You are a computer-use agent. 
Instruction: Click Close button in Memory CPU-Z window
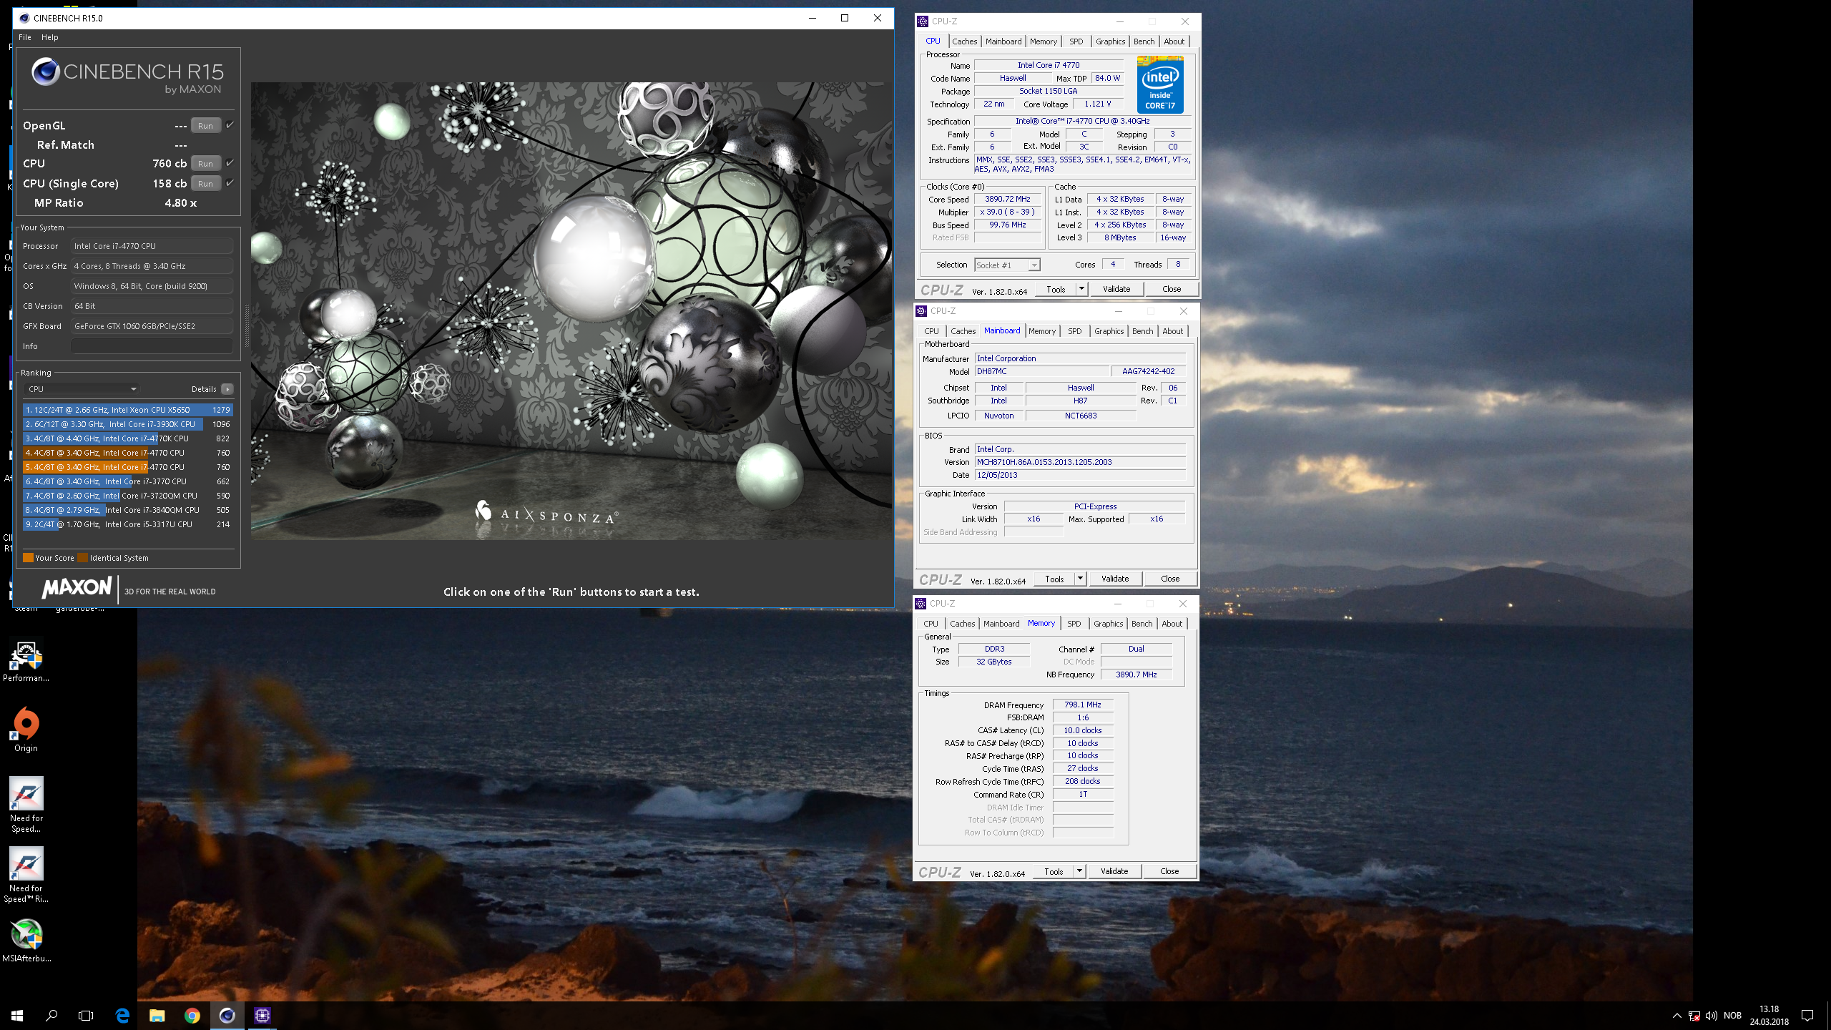coord(1169,871)
